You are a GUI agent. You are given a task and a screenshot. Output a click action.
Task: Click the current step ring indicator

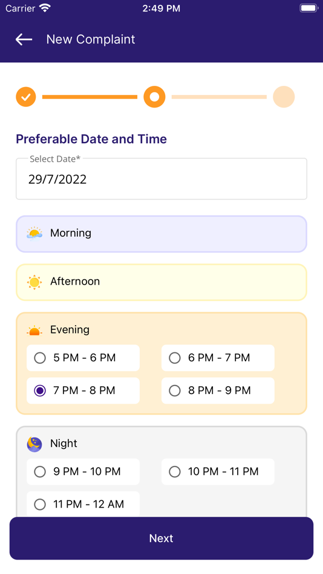pyautogui.click(x=154, y=97)
